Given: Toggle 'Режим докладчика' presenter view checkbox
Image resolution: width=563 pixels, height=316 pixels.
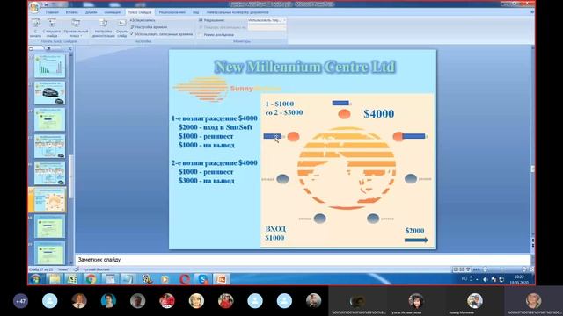Looking at the screenshot, I should click(x=201, y=35).
